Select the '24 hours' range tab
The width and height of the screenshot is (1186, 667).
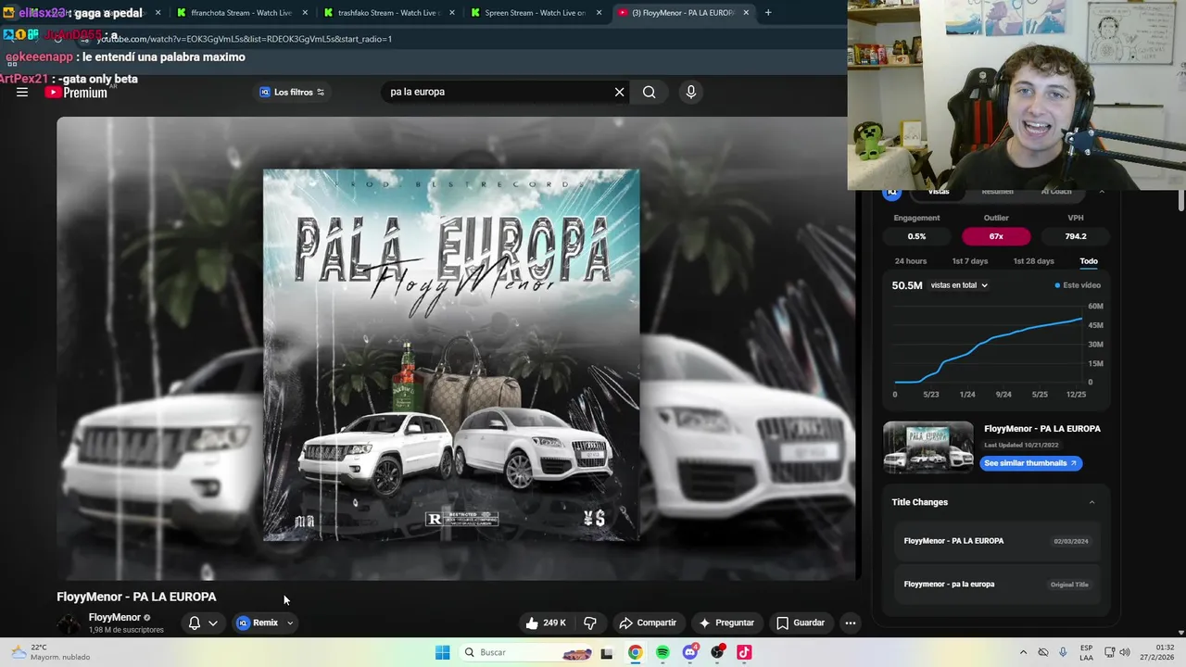point(910,261)
